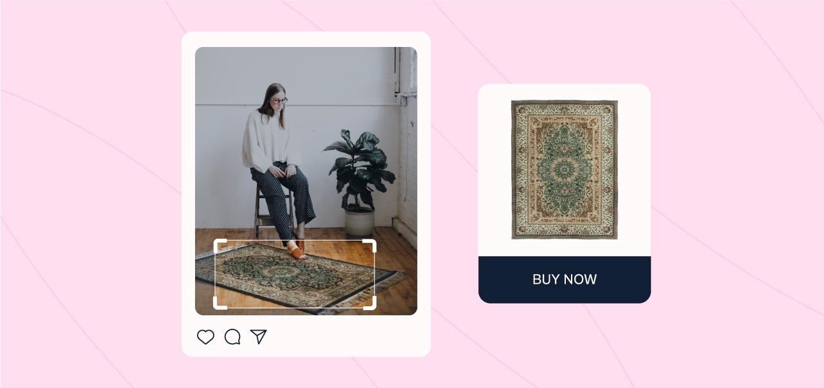Click the orange sandal on the rug
The width and height of the screenshot is (824, 388).
click(x=296, y=253)
